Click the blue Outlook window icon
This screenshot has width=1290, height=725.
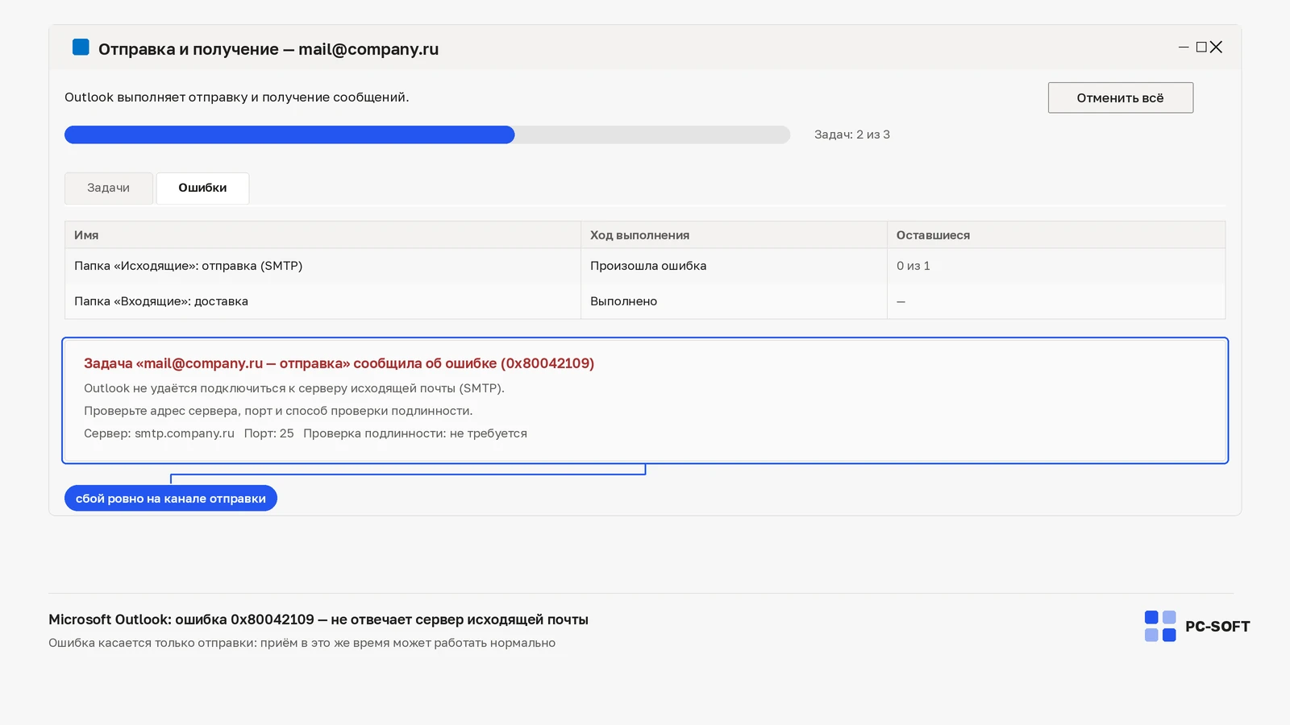tap(81, 47)
